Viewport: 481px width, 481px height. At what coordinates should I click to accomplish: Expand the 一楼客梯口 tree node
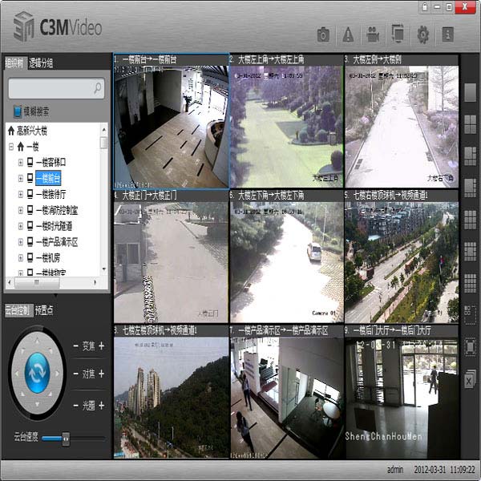pyautogui.click(x=21, y=163)
